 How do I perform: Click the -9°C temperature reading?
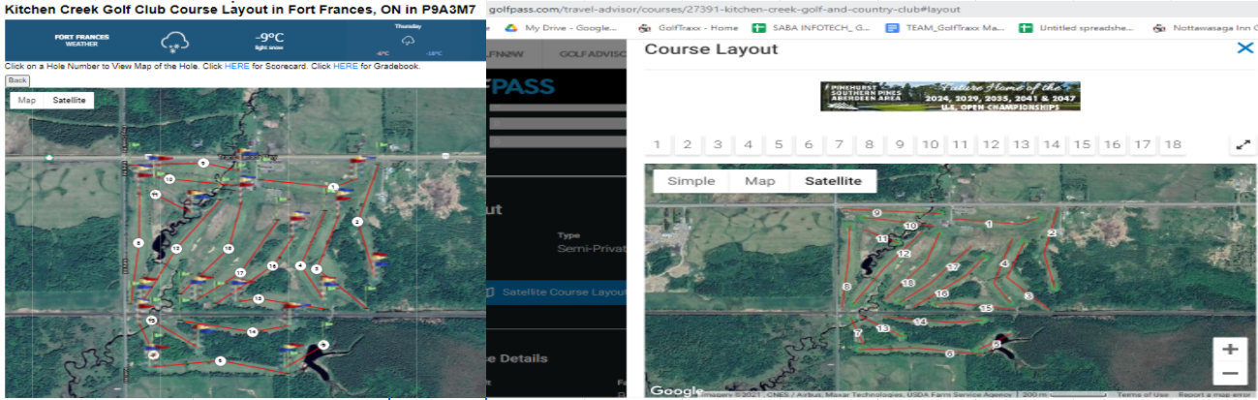click(x=268, y=38)
